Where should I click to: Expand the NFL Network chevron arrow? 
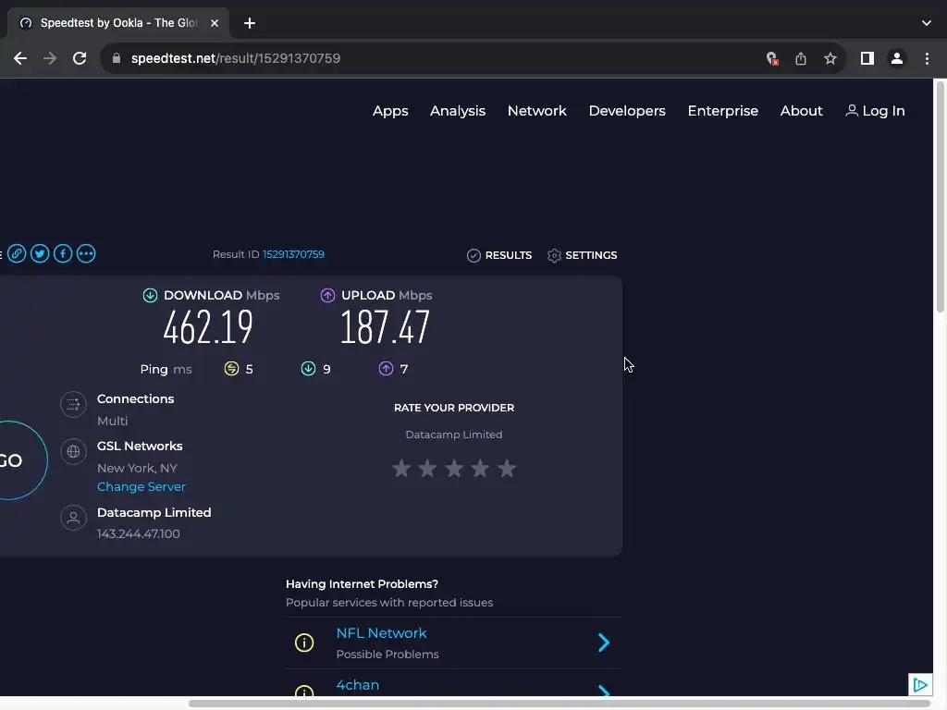(x=603, y=643)
